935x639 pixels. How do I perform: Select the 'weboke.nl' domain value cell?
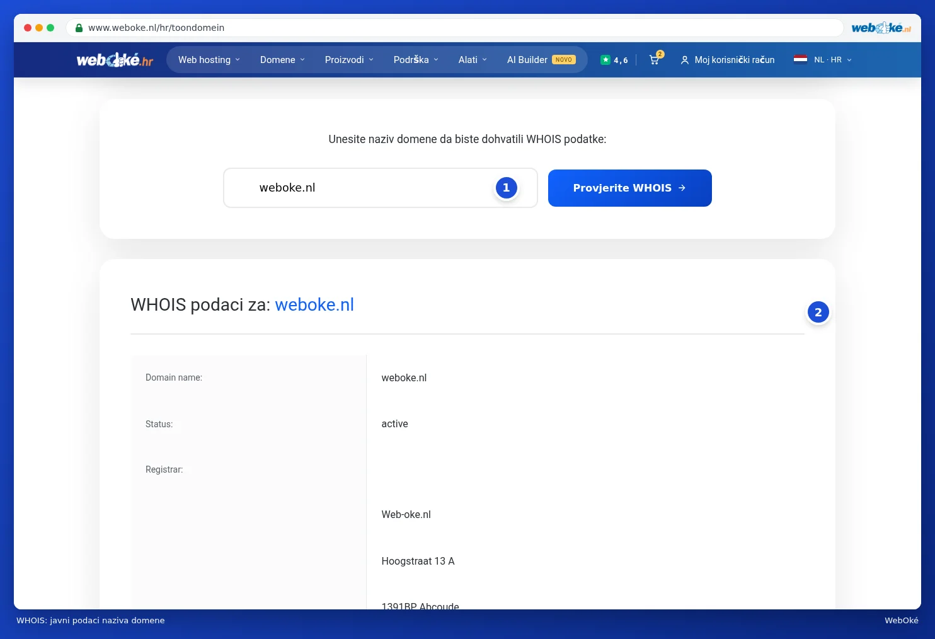(x=404, y=378)
